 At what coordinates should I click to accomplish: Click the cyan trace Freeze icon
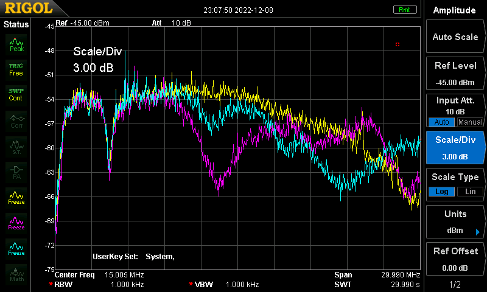(x=16, y=249)
